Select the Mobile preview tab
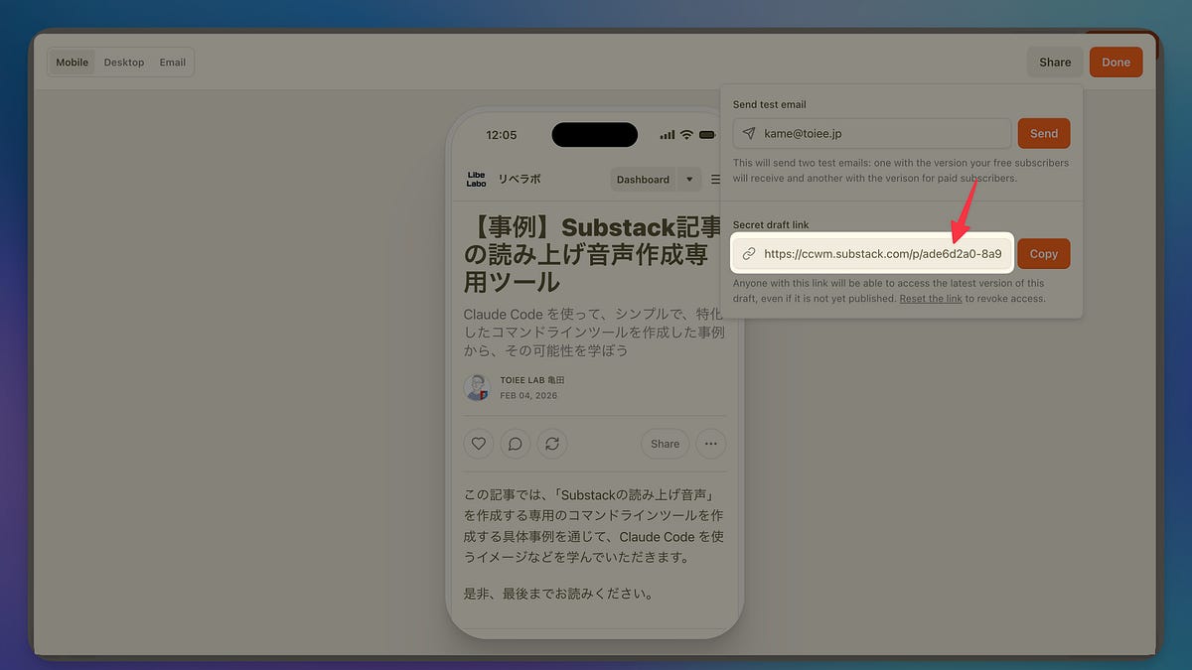This screenshot has height=670, width=1192. (71, 62)
